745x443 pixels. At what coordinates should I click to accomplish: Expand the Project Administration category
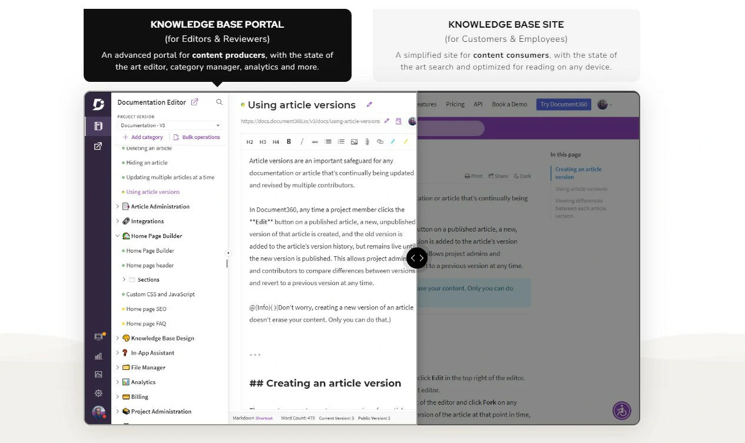(117, 412)
